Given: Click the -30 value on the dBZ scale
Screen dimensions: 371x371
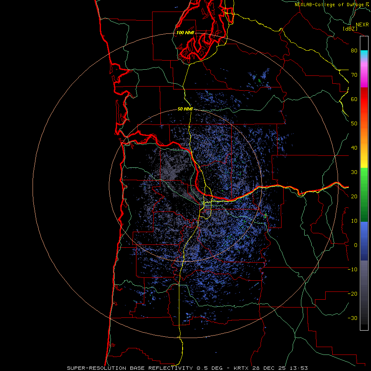Looking at the screenshot, I should click(x=352, y=318).
